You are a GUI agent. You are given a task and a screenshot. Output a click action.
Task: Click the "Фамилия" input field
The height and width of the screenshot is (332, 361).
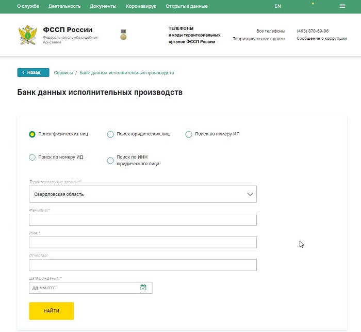(143, 220)
